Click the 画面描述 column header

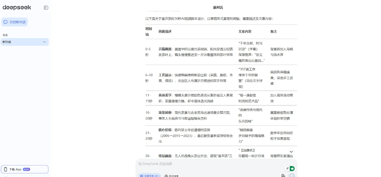[165, 32]
